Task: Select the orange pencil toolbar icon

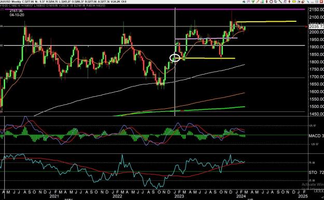Action: point(258,2)
